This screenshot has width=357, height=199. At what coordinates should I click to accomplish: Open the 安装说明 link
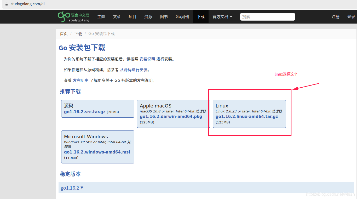[147, 59]
